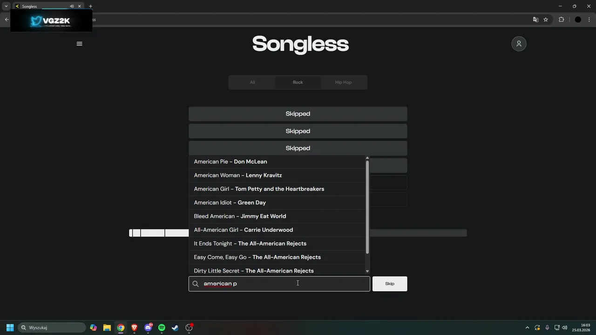Open the browser extensions puzzle icon
This screenshot has width=596, height=335.
[561, 20]
